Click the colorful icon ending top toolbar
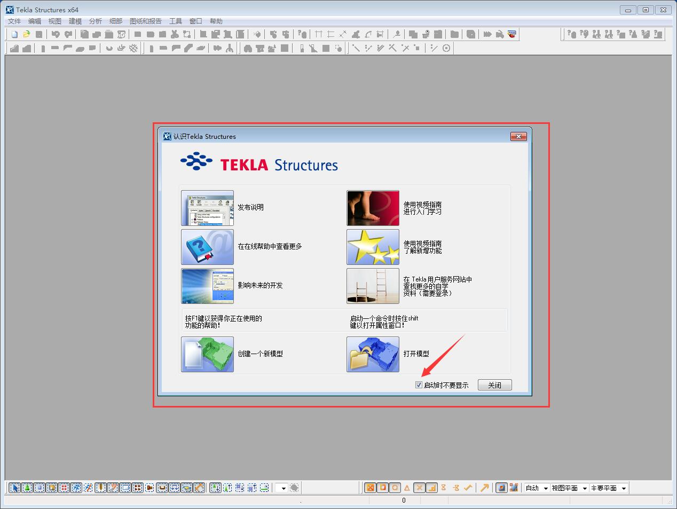Image resolution: width=677 pixels, height=509 pixels. (x=512, y=34)
